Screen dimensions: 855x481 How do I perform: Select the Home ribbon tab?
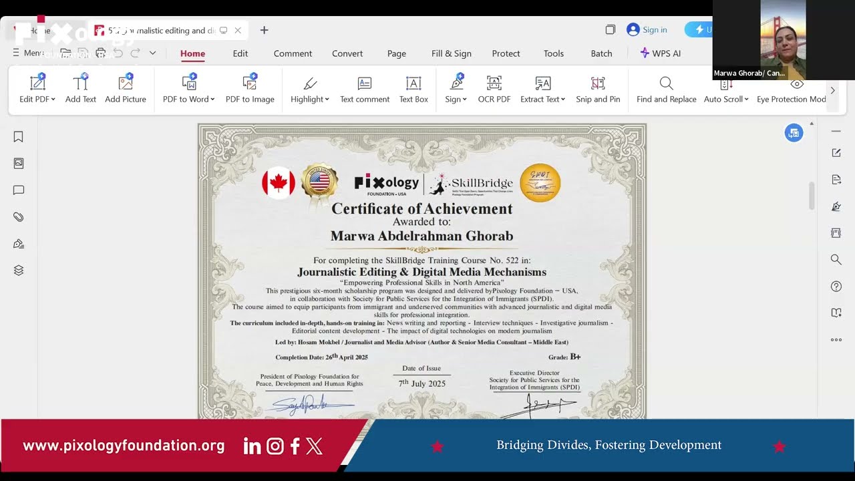[192, 53]
